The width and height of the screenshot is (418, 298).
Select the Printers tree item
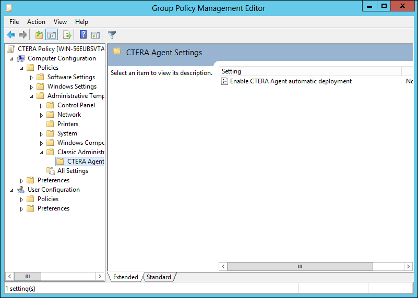point(68,124)
